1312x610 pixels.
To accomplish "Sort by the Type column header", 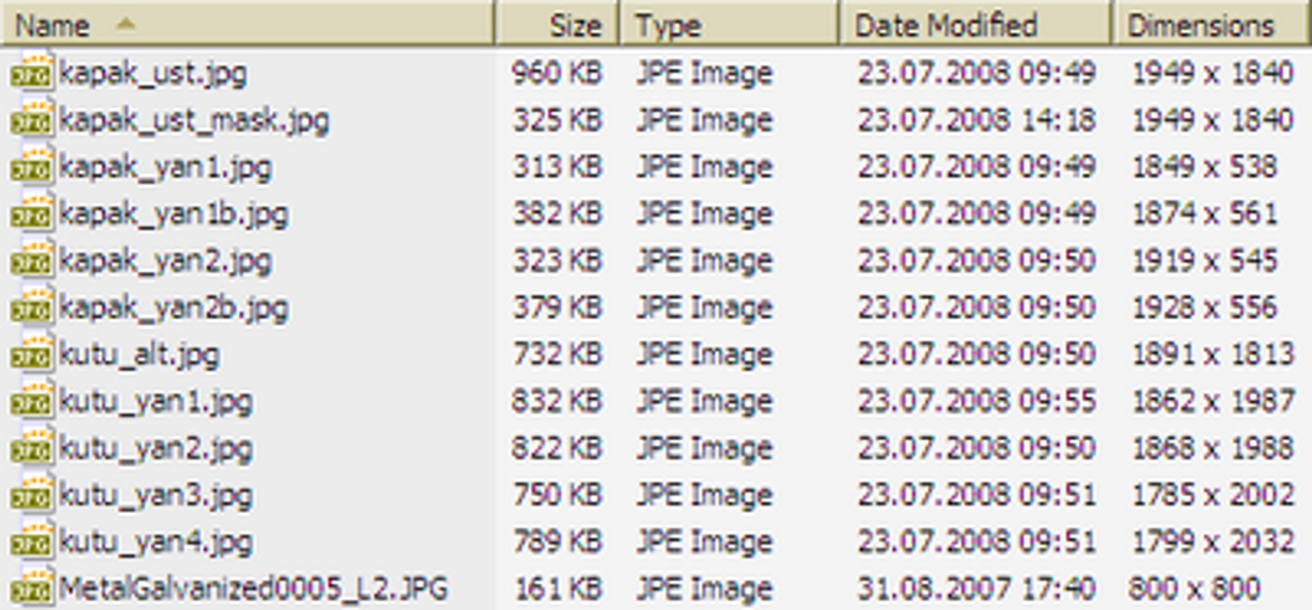I will [x=730, y=25].
